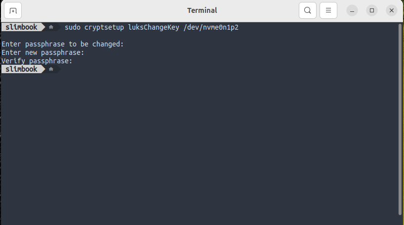The image size is (404, 225).
Task: Close the Terminal window
Action: pyautogui.click(x=392, y=10)
